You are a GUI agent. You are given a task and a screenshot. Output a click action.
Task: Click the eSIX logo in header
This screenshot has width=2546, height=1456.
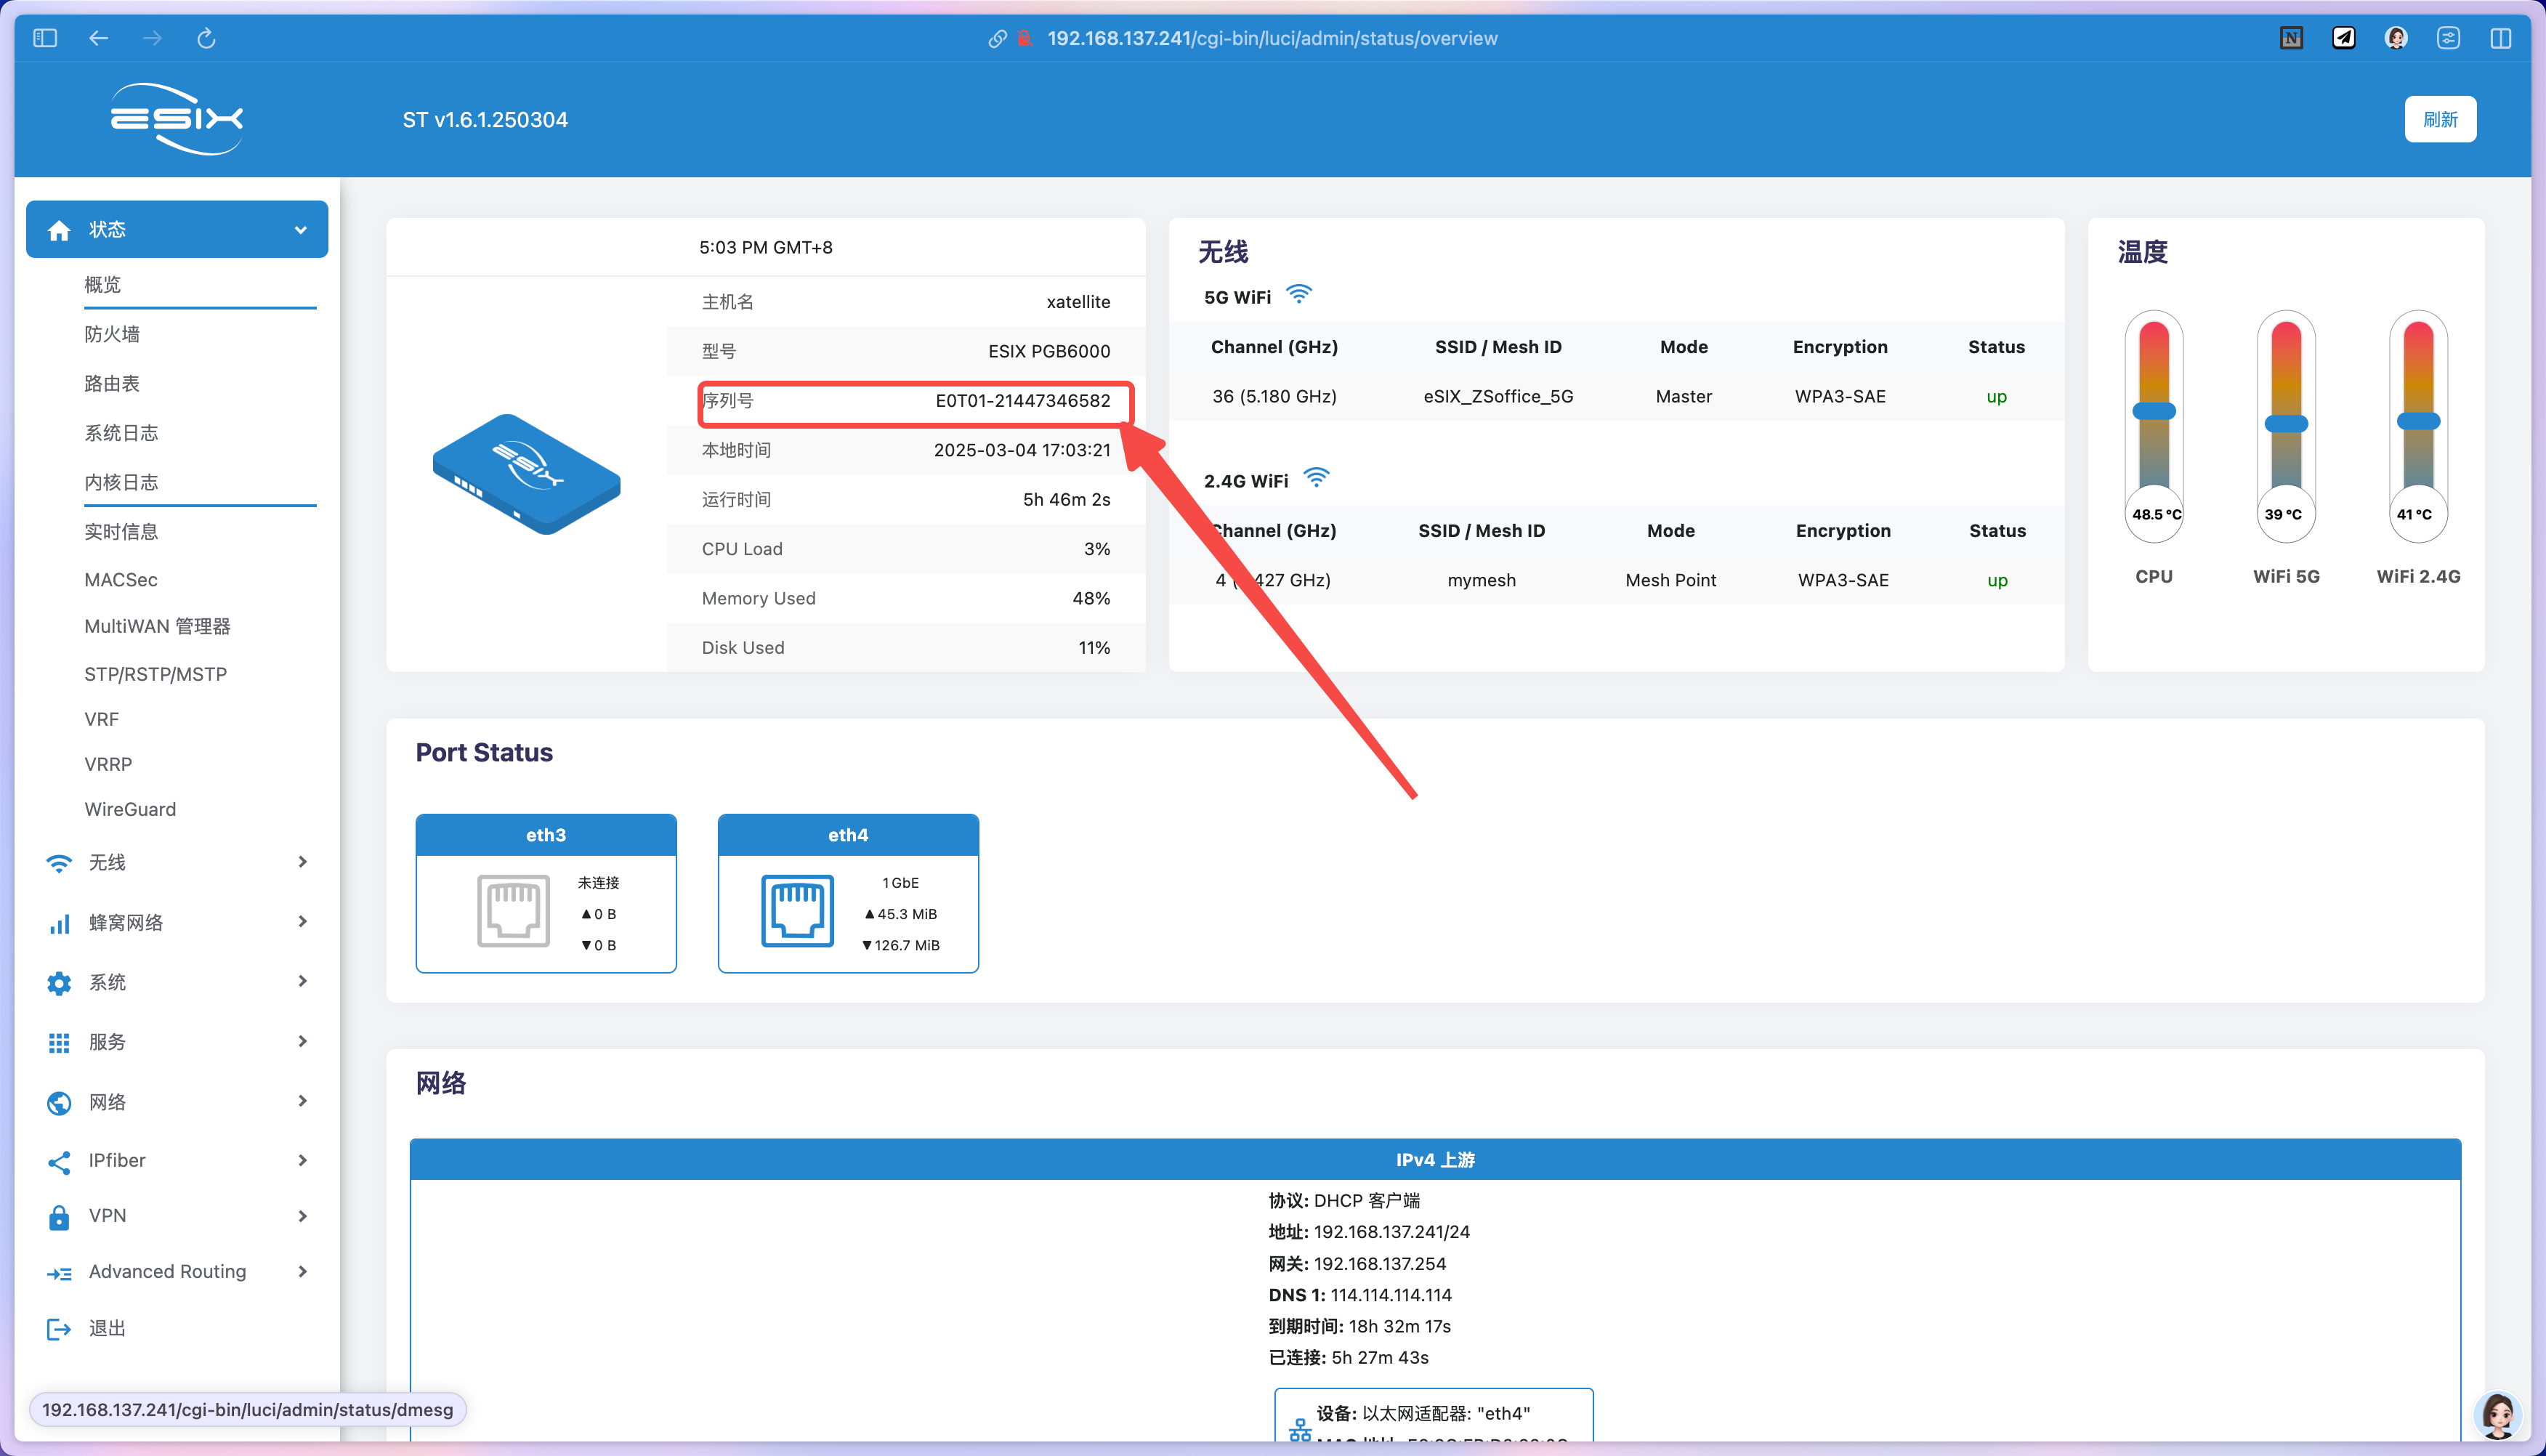[x=176, y=119]
